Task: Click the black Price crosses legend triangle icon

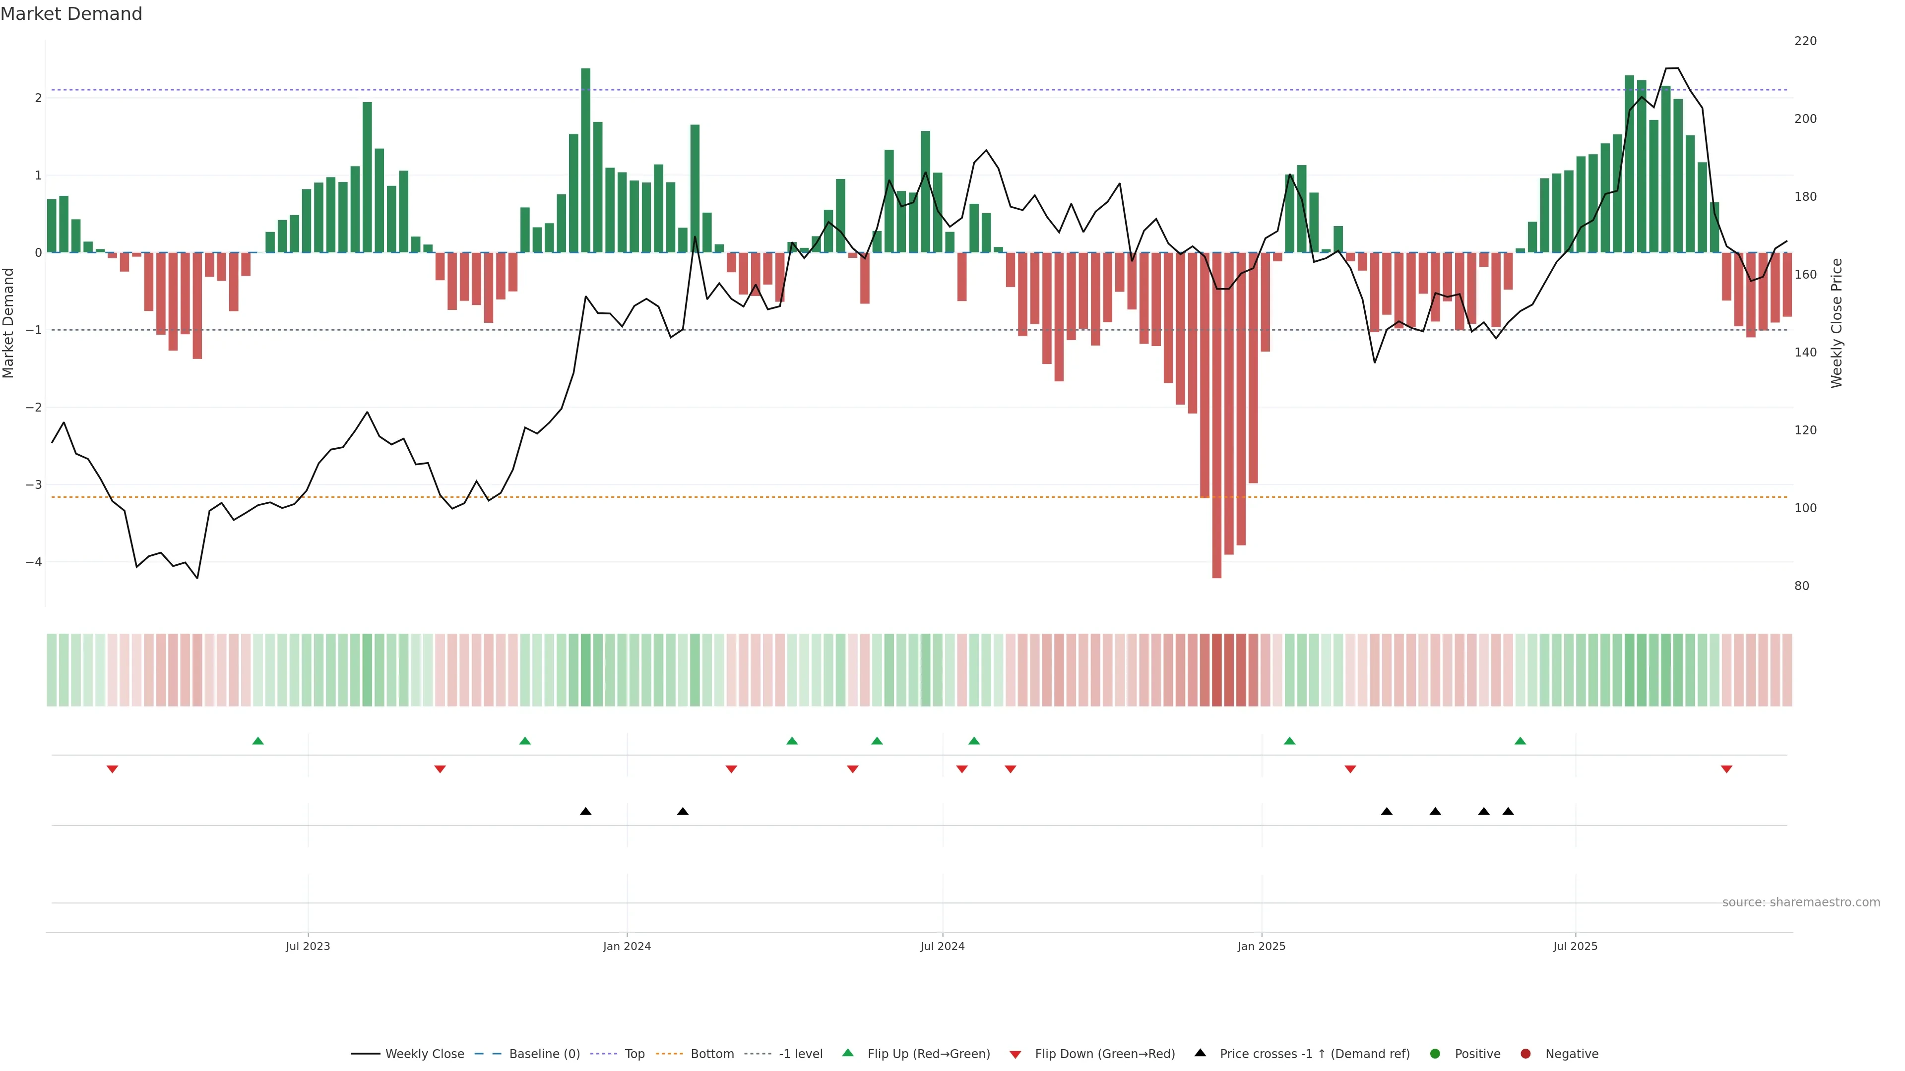Action: pyautogui.click(x=1200, y=1053)
